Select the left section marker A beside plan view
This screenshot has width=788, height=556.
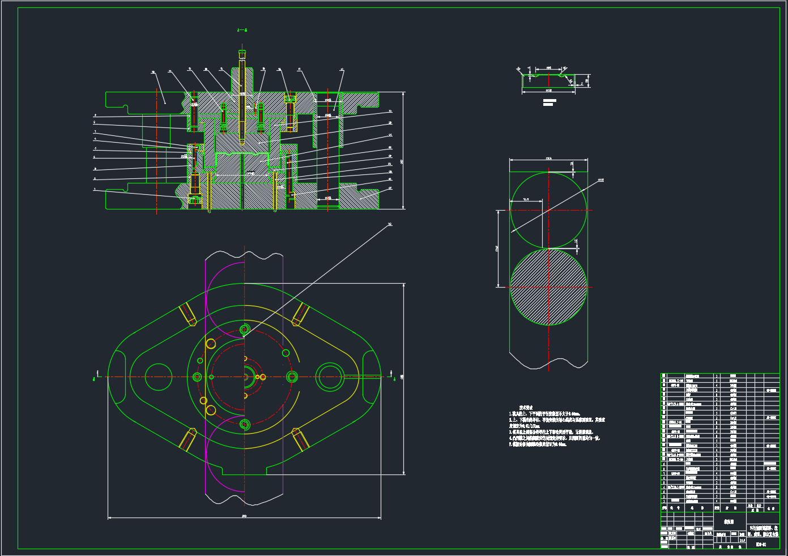coord(93,379)
